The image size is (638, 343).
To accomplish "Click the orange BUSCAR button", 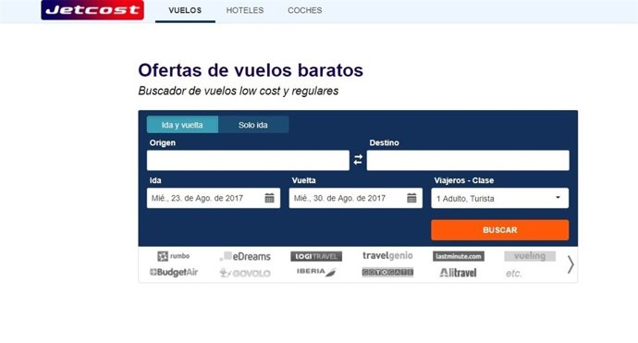I will tap(499, 230).
